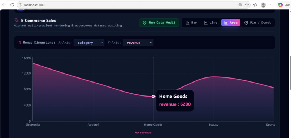Click the Sports axis label

tap(270, 125)
